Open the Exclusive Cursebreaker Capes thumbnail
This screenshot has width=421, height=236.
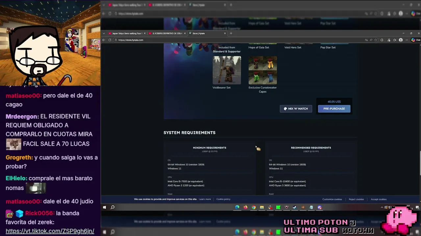point(262,70)
